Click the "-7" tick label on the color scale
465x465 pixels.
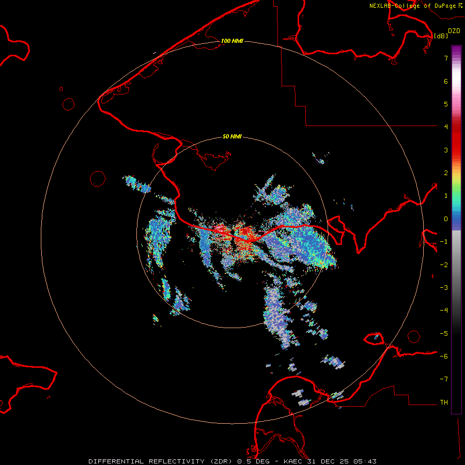tap(444, 379)
